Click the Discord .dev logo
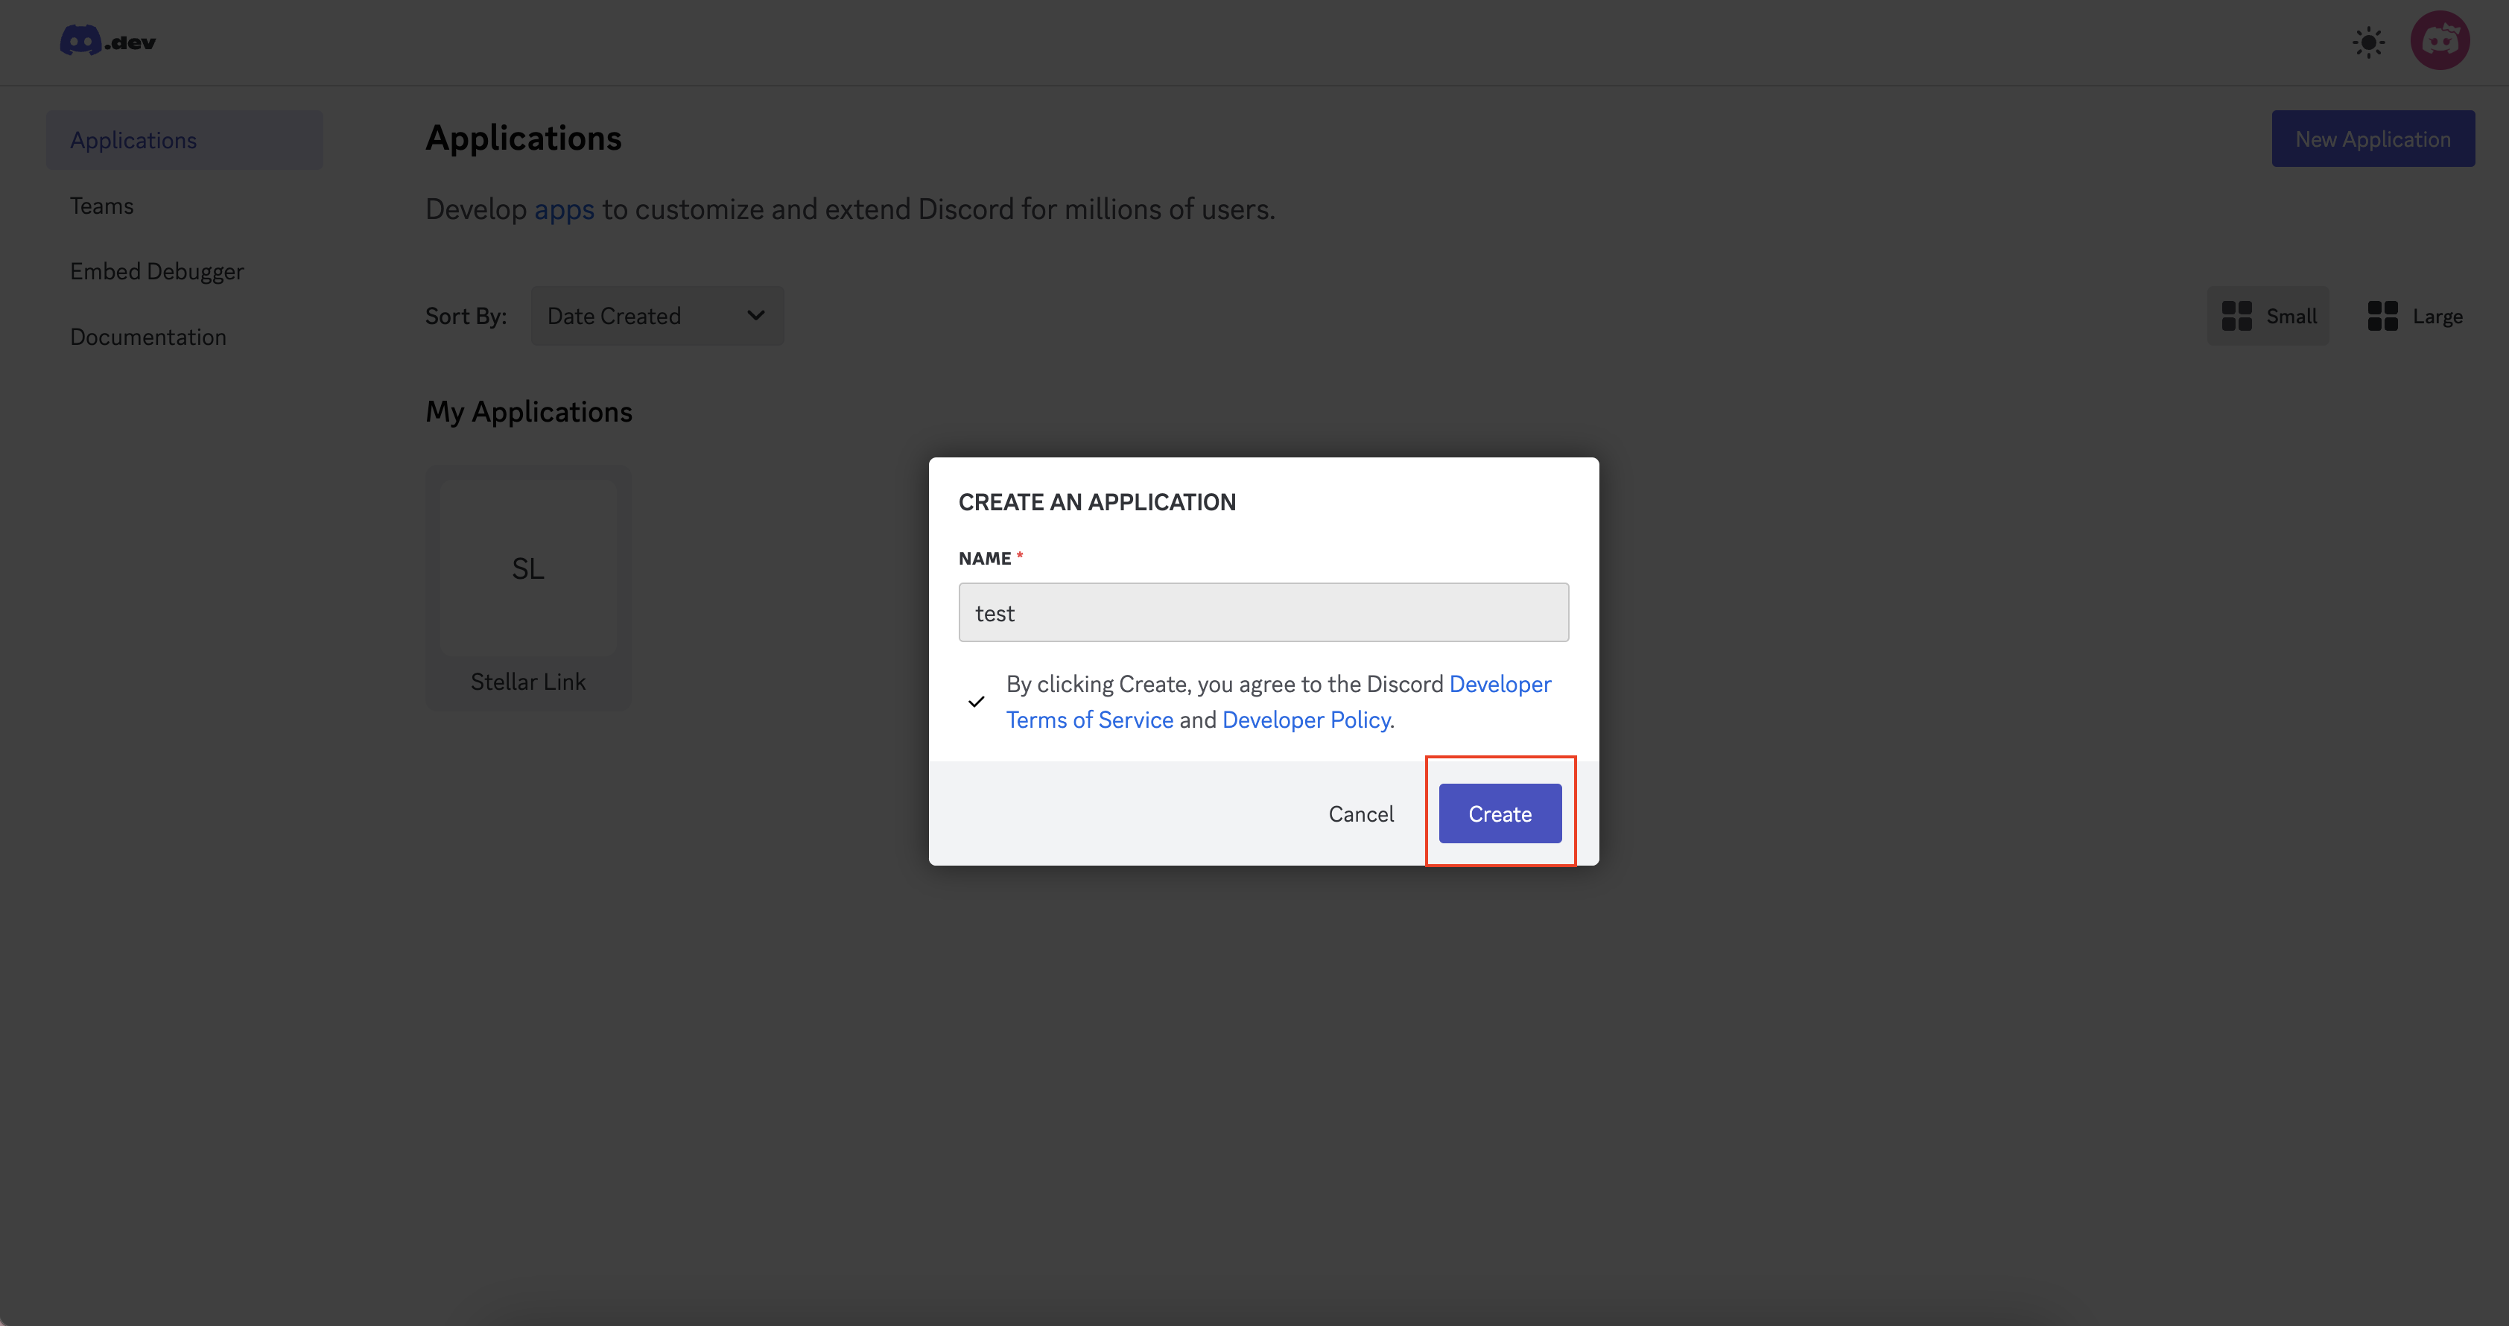This screenshot has width=2509, height=1326. click(x=108, y=41)
